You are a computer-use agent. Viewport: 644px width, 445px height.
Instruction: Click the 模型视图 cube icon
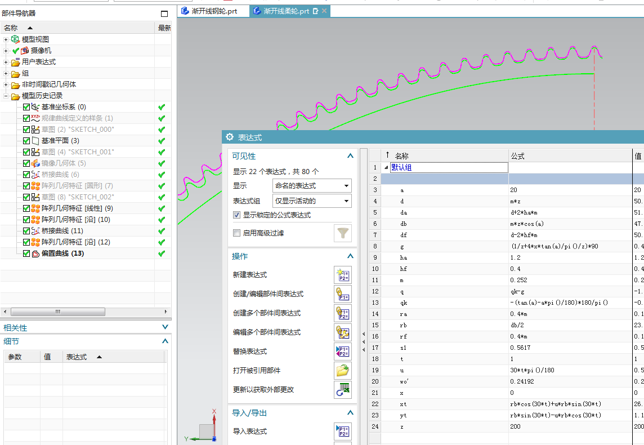click(15, 39)
